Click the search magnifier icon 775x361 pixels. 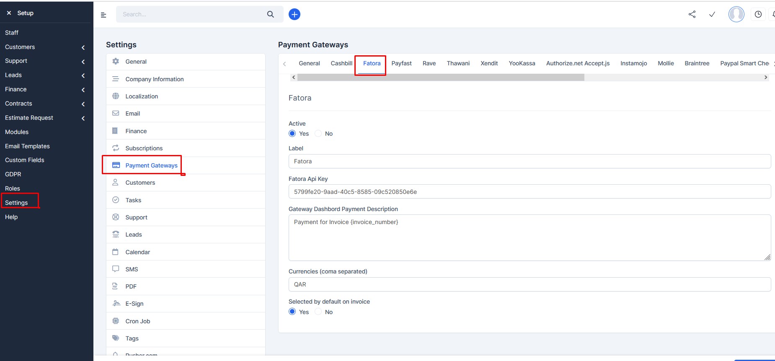tap(271, 14)
